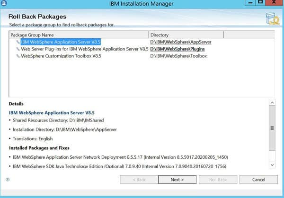Viewport: 284px width, 198px height.
Task: Click the Next > button
Action: pyautogui.click(x=177, y=180)
